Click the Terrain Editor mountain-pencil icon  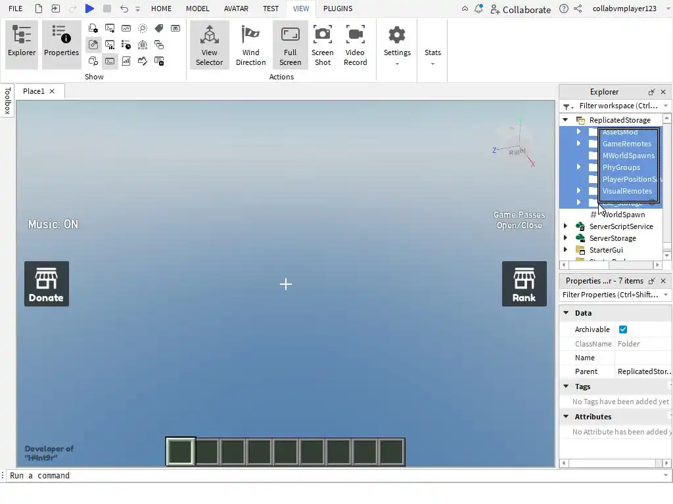[x=143, y=61]
